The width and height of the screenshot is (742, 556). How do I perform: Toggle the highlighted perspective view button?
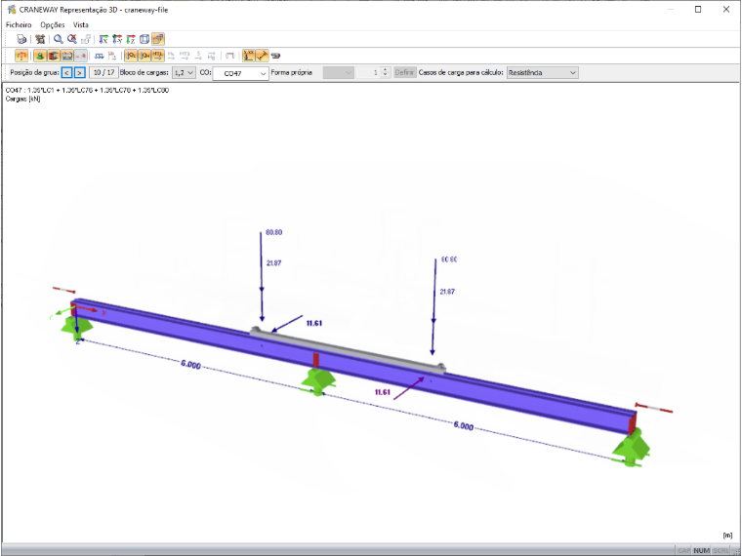coord(158,39)
